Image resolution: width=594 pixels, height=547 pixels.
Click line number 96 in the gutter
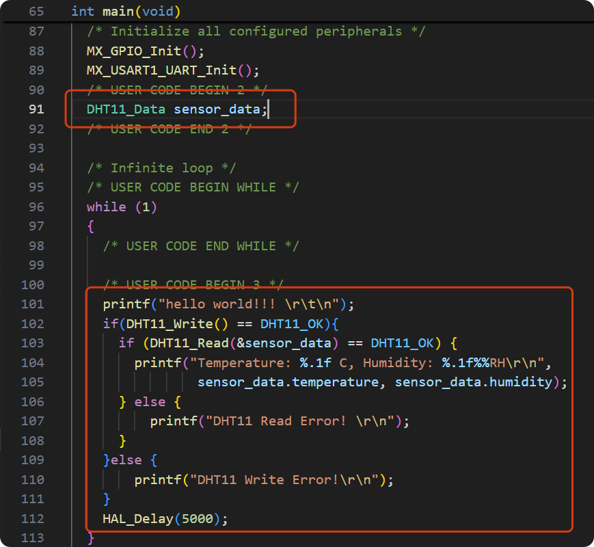(36, 207)
